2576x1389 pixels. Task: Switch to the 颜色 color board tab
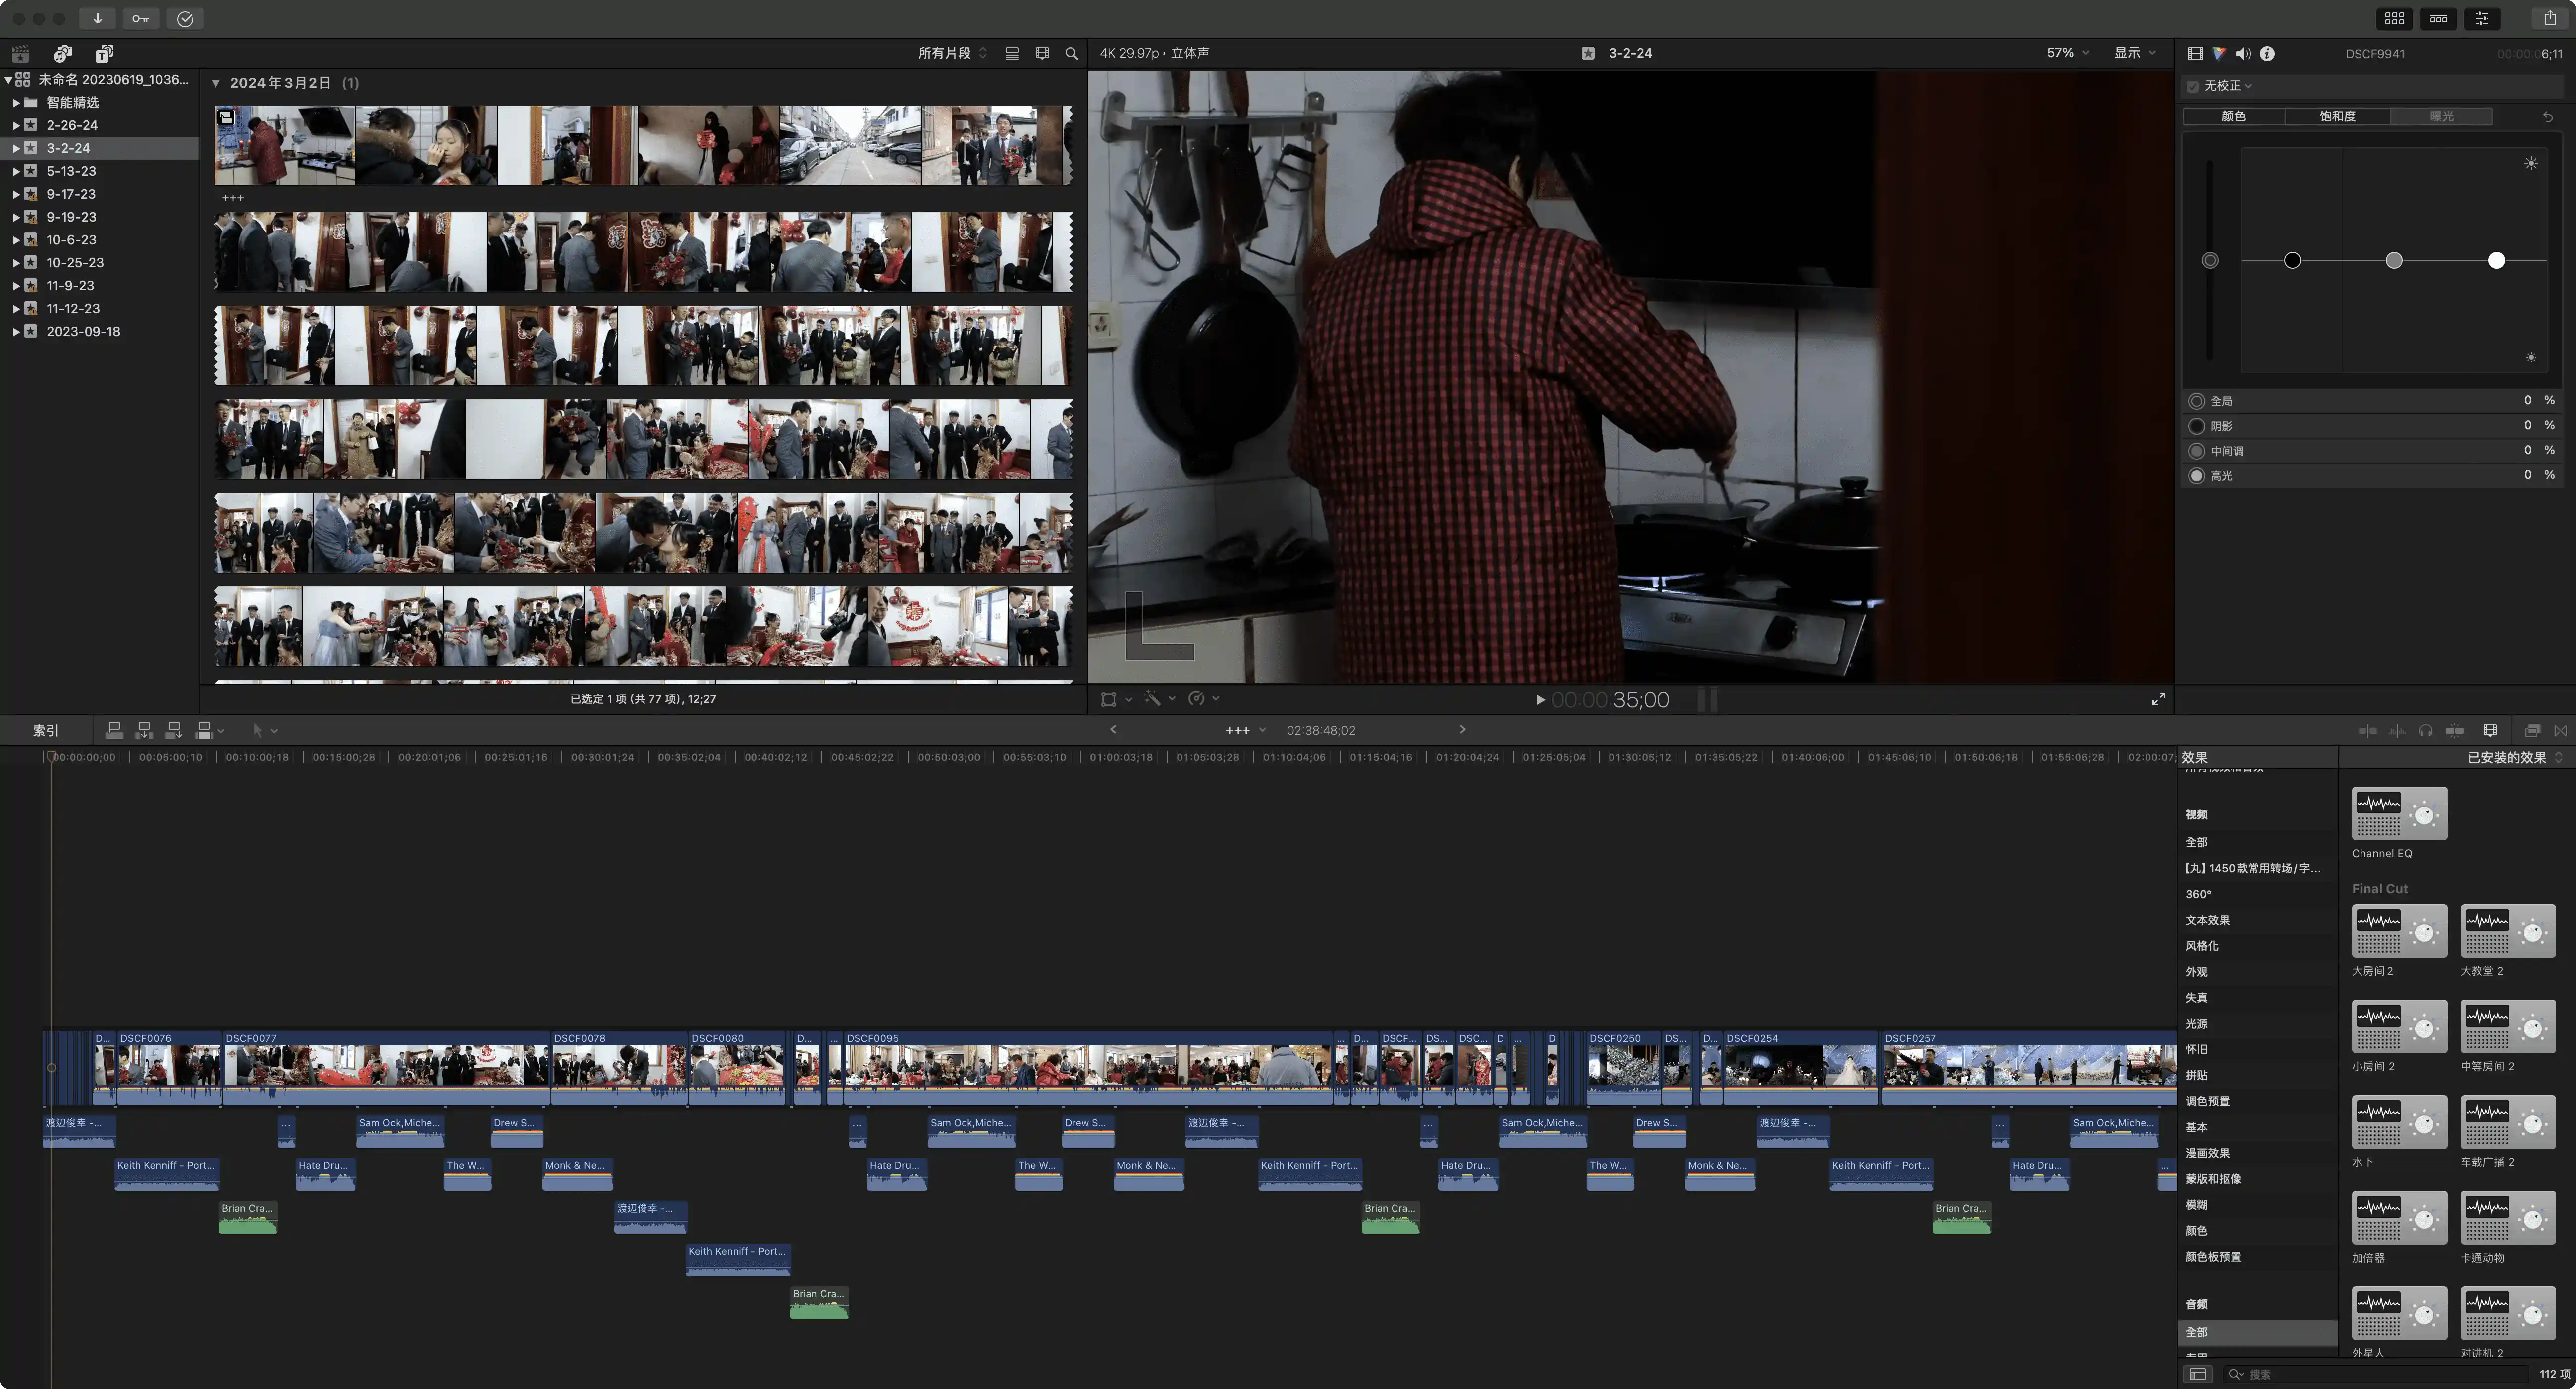pyautogui.click(x=2233, y=116)
